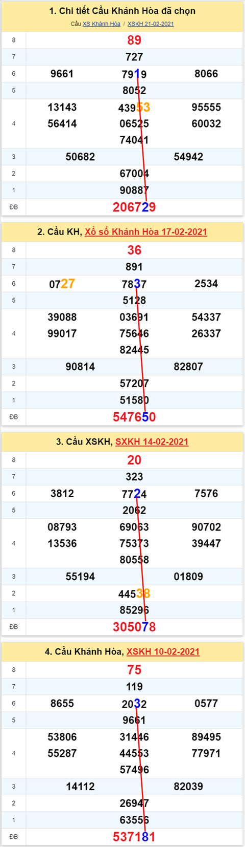245x847 pixels.
Task: Click number 0727 with orange digits
Action: pos(62,284)
